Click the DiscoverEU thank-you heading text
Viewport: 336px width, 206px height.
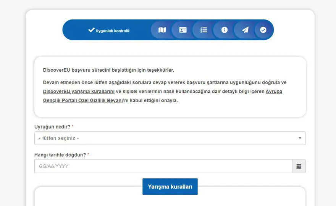click(x=108, y=70)
